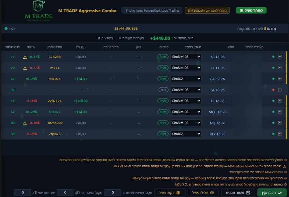Click the M TRADE logo

(x=38, y=11)
